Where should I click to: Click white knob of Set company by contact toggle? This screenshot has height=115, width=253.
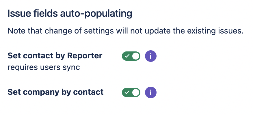click(x=136, y=92)
